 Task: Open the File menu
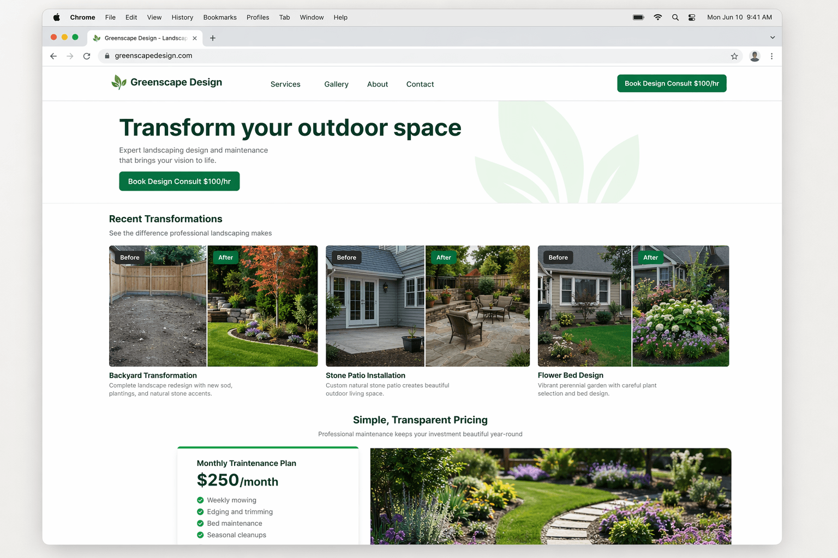click(110, 17)
